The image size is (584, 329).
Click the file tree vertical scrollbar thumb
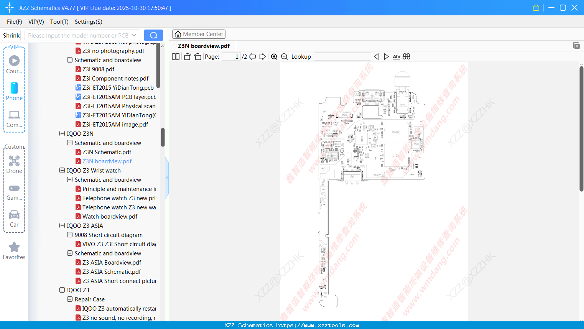[x=163, y=137]
